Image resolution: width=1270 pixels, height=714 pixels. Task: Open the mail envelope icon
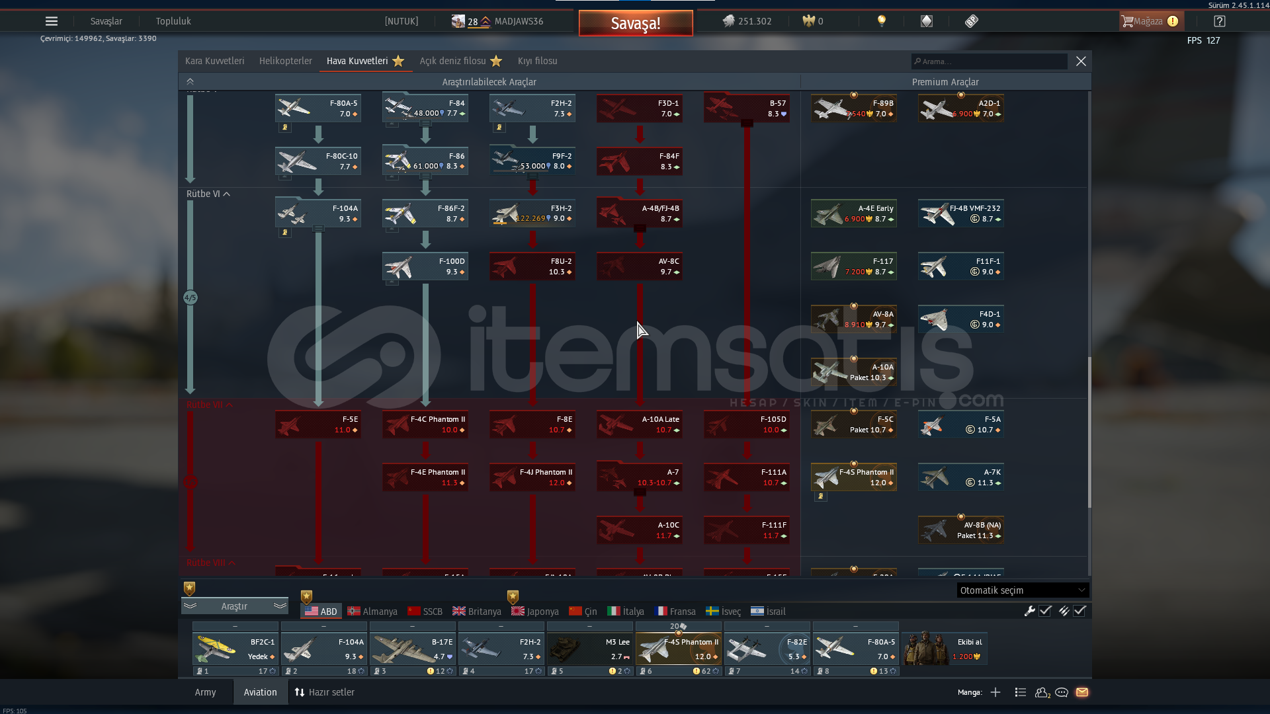(1082, 692)
